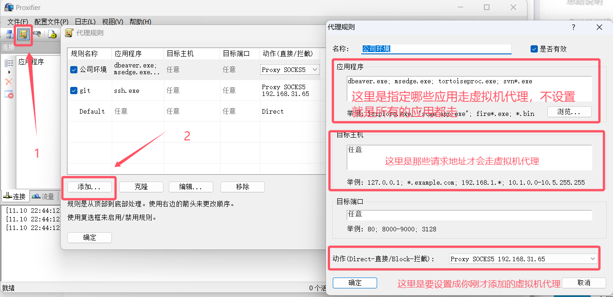The width and height of the screenshot is (613, 297).
Task: Click the connection list view icon
Action: 9,63
